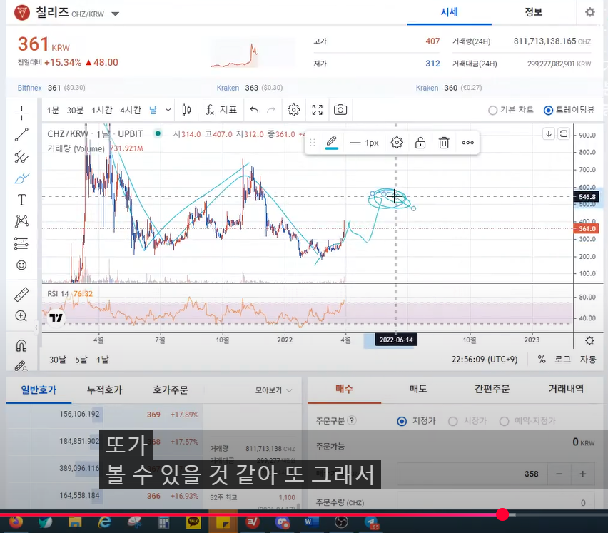The width and height of the screenshot is (608, 533).
Task: Switch to the 누적호가 tab
Action: [104, 390]
